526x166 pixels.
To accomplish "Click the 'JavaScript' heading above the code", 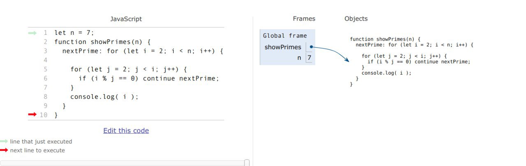I will pos(126,19).
